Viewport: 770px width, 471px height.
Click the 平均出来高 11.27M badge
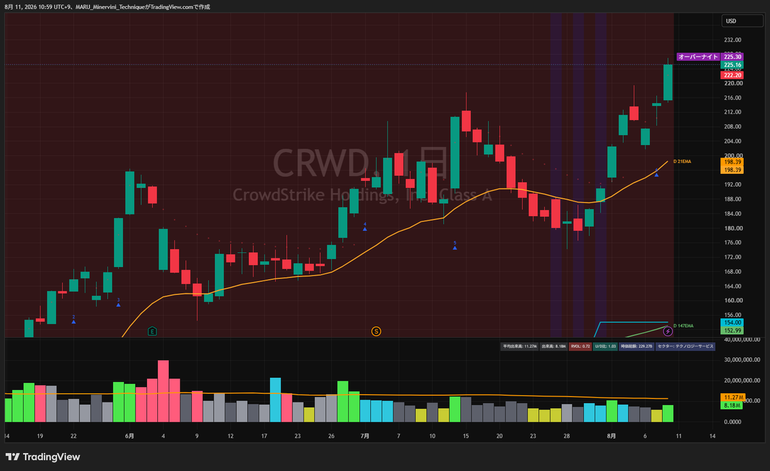tap(520, 347)
